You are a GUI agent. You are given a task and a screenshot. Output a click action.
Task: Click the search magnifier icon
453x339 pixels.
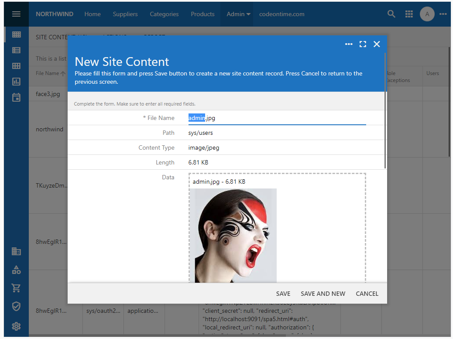pyautogui.click(x=391, y=14)
